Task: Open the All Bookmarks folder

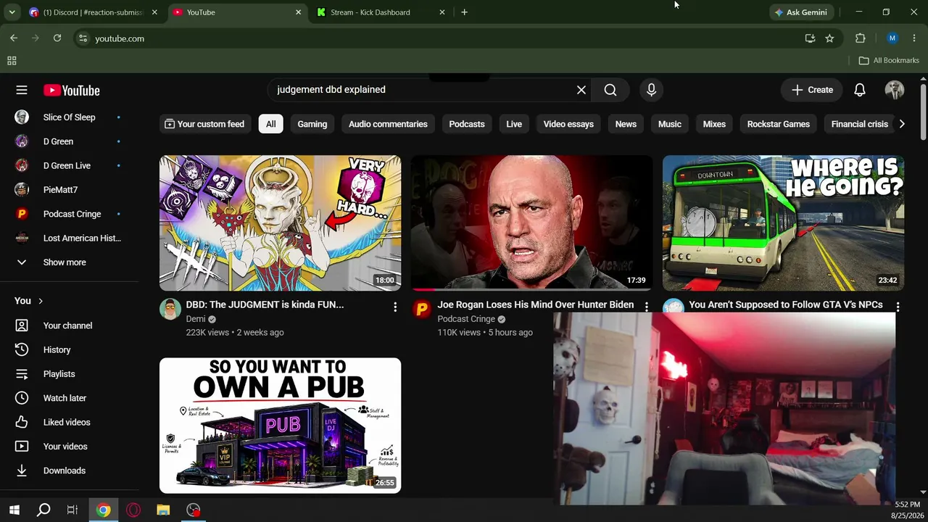Action: (889, 61)
